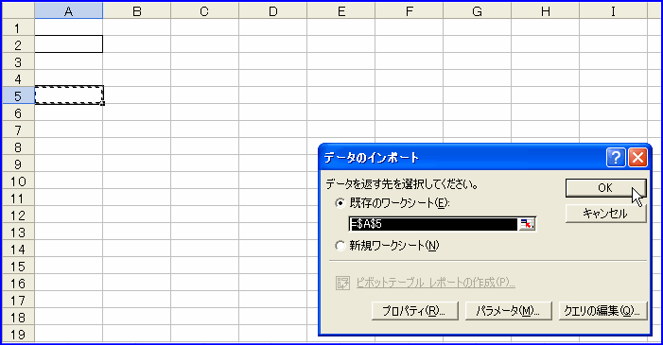Open the プロパティ(R)... button
This screenshot has width=663, height=345.
(415, 311)
